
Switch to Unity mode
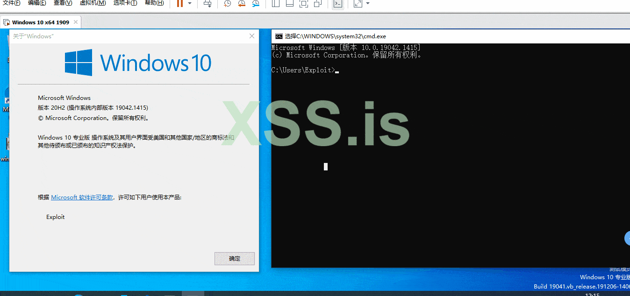click(317, 4)
